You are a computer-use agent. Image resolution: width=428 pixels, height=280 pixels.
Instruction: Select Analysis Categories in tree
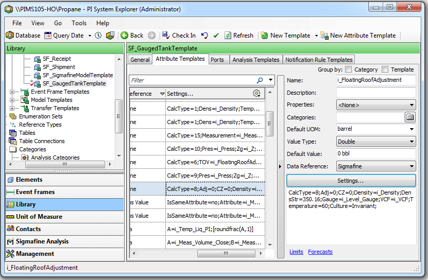[x=55, y=157]
